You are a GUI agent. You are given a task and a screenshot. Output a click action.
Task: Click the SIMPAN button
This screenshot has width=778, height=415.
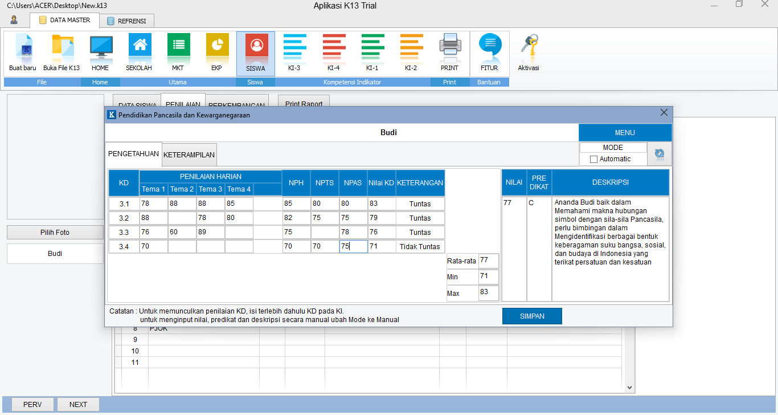coord(531,316)
